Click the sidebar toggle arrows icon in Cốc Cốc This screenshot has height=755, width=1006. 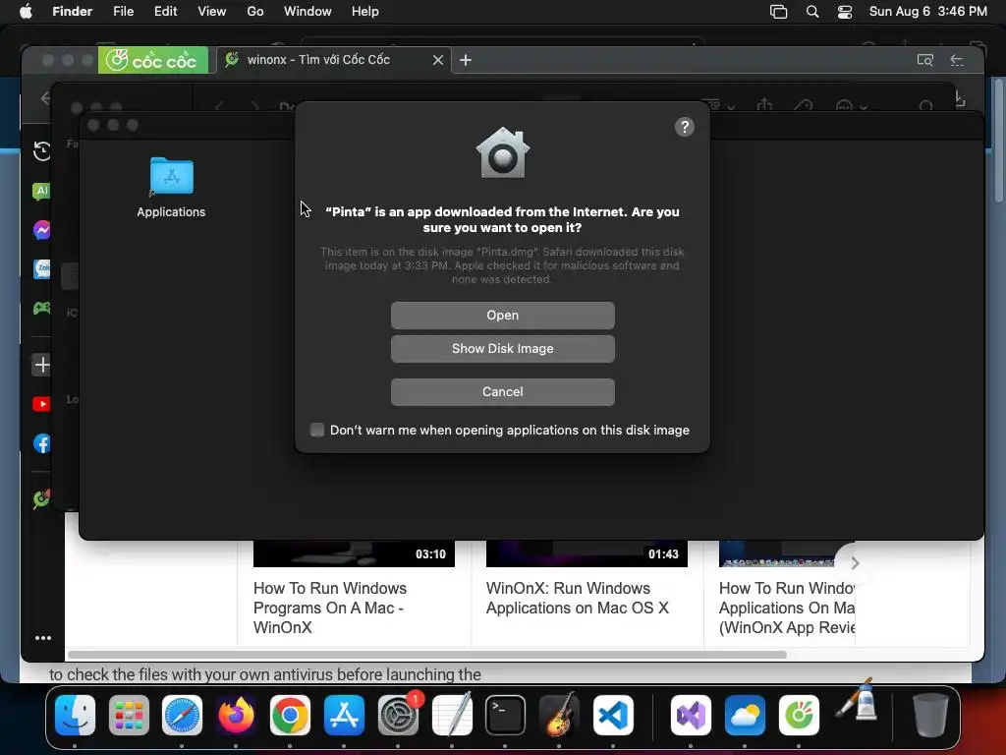click(x=957, y=60)
